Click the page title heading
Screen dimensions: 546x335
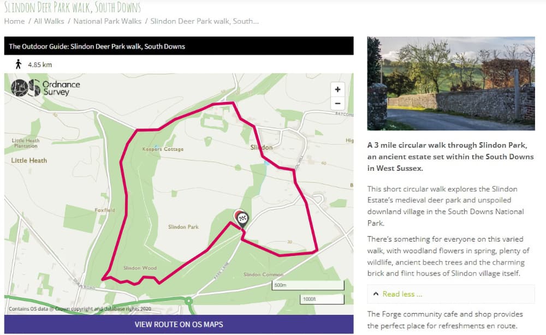pyautogui.click(x=72, y=7)
